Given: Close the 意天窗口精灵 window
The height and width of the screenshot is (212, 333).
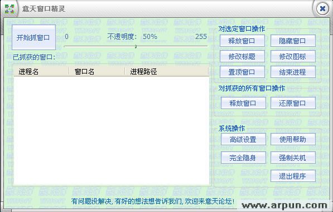Looking at the screenshot, I should tap(322, 9).
